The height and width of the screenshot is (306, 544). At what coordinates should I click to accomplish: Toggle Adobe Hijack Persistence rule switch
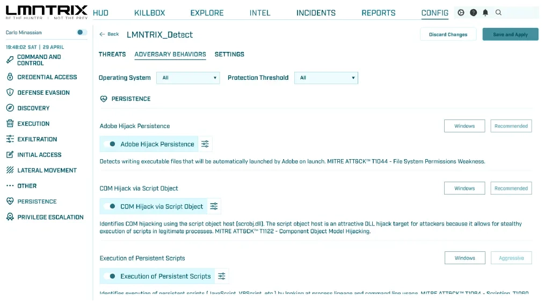coord(110,144)
